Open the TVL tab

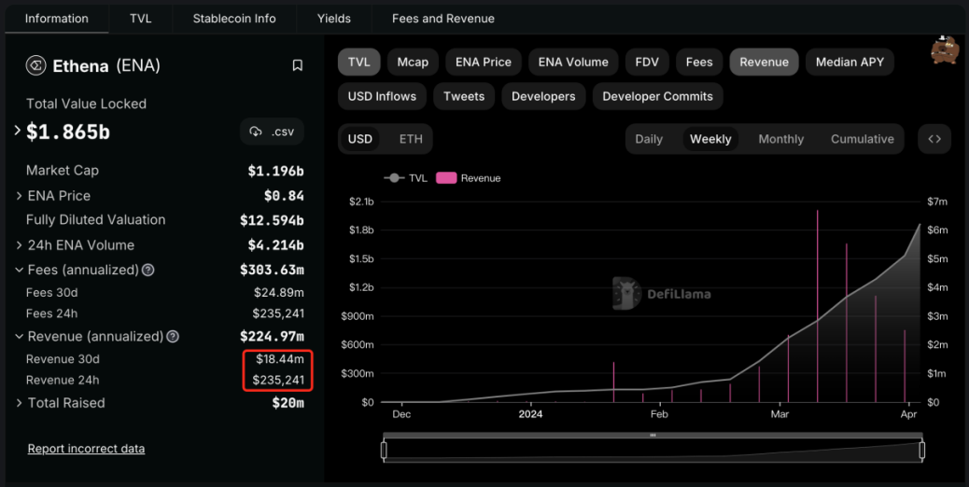tap(141, 19)
